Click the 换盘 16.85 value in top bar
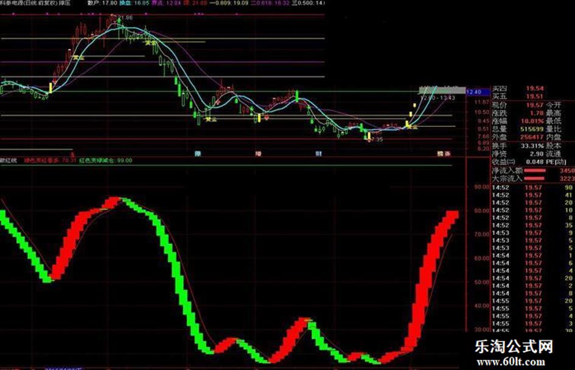 point(134,3)
